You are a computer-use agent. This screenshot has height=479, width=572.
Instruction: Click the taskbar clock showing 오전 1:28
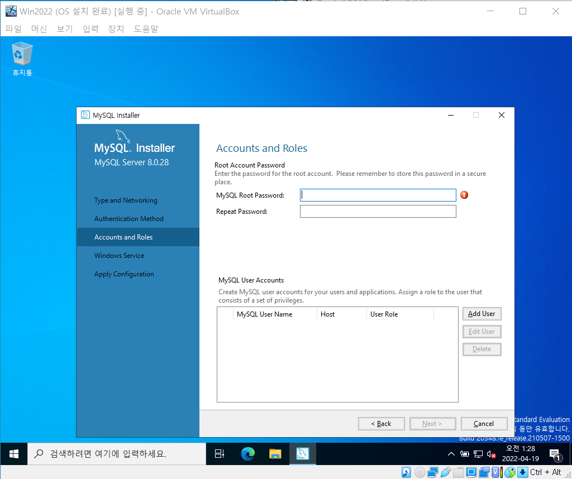coord(521,454)
